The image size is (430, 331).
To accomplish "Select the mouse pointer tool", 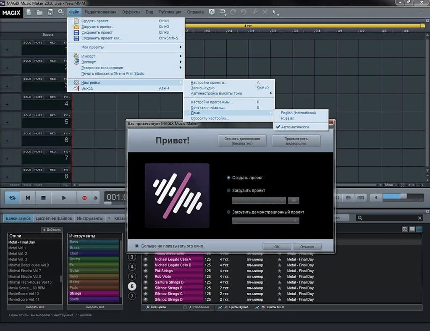I will point(274,12).
